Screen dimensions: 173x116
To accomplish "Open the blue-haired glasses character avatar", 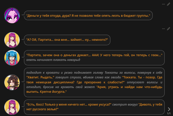I will (x=12, y=57).
